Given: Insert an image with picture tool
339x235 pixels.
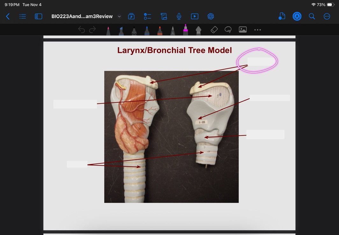Looking at the screenshot, I should point(243,30).
